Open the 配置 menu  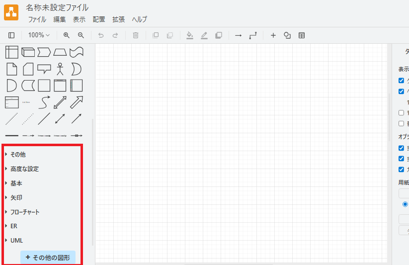point(99,19)
